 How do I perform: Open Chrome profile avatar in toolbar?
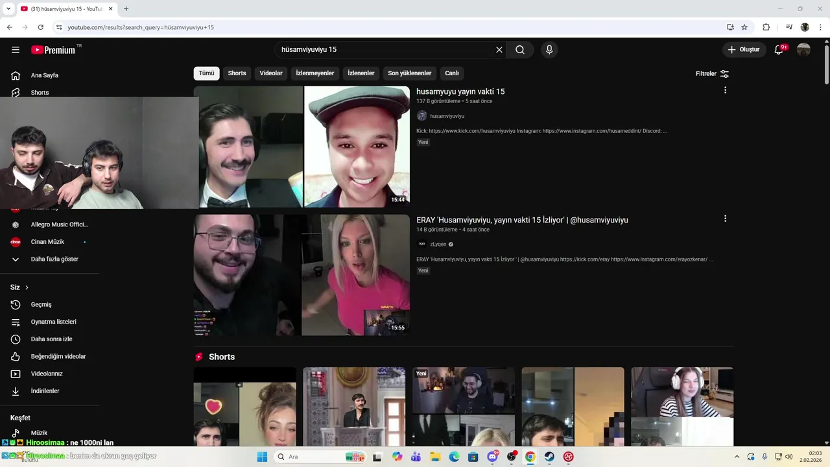[805, 27]
